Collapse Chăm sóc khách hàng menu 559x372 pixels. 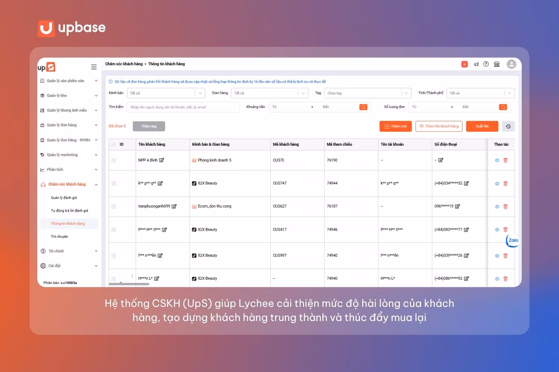(x=69, y=185)
